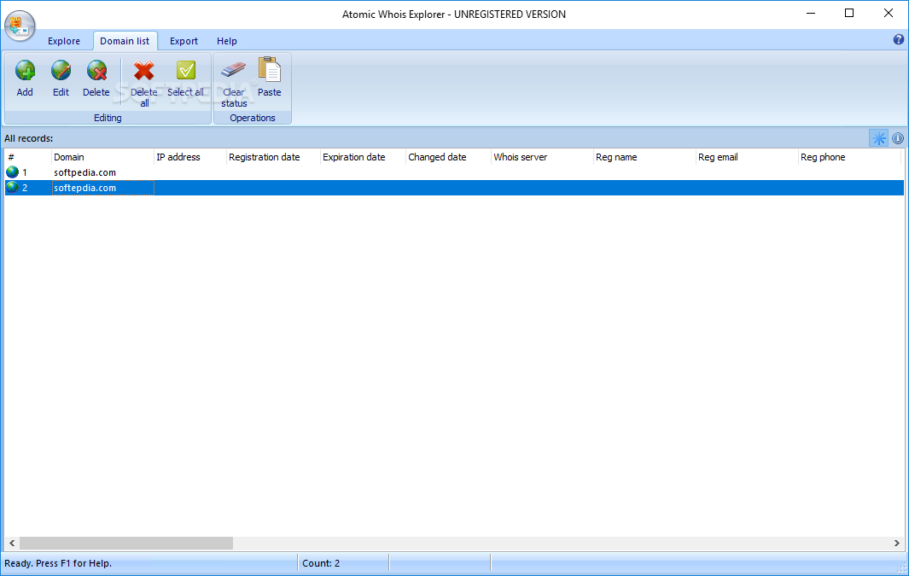Click the scroll right arrow

(x=896, y=543)
